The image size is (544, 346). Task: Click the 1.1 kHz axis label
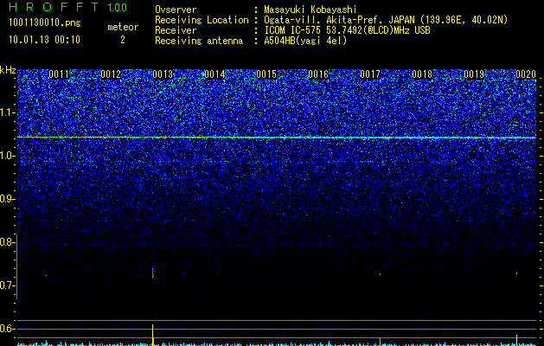[x=7, y=112]
